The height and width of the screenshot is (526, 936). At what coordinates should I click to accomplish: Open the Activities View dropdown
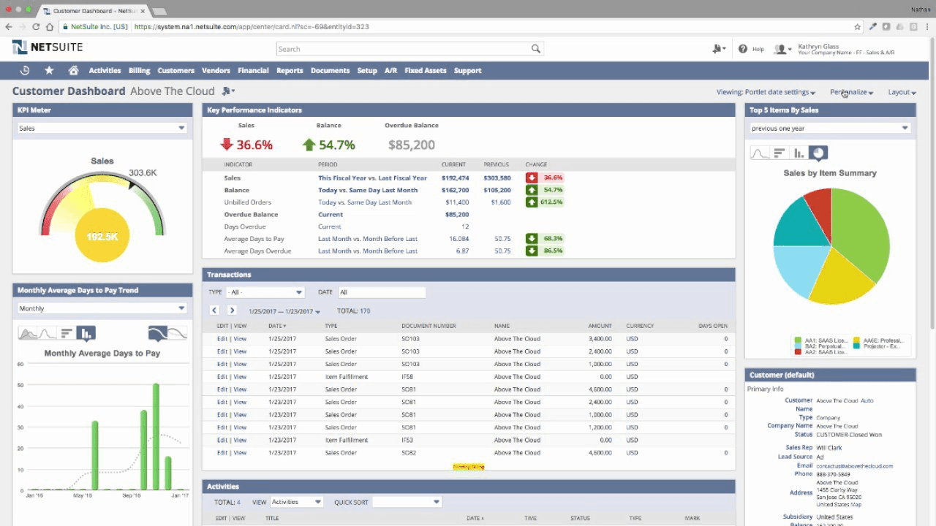point(297,502)
